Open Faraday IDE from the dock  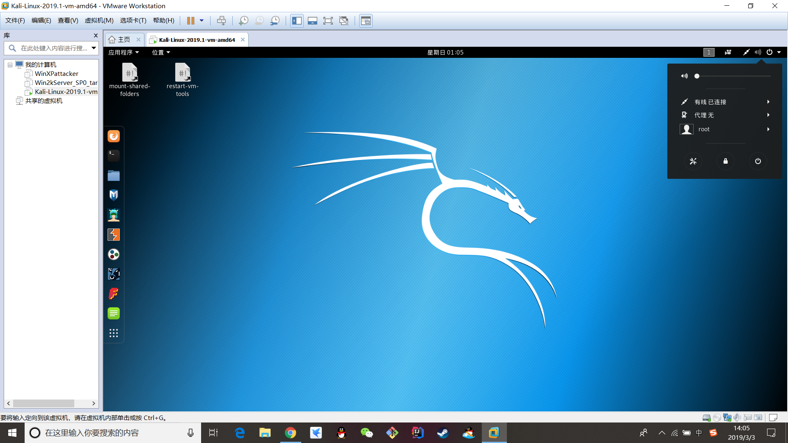tap(114, 294)
